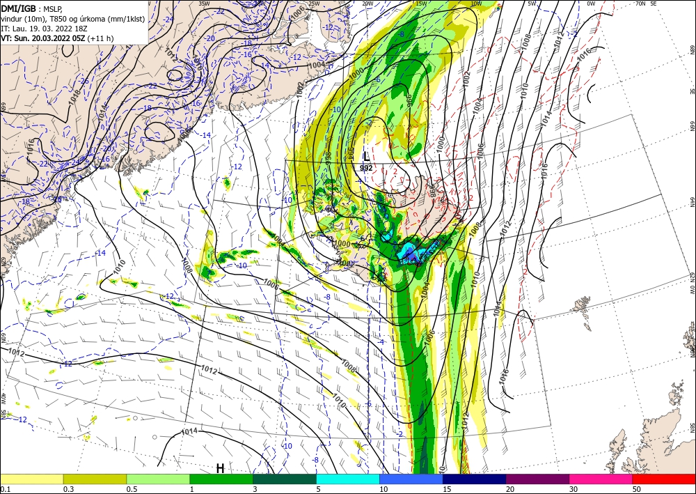696x494 pixels.
Task: Pick the blue 10–15 mm legend swatch
Action: point(411,479)
